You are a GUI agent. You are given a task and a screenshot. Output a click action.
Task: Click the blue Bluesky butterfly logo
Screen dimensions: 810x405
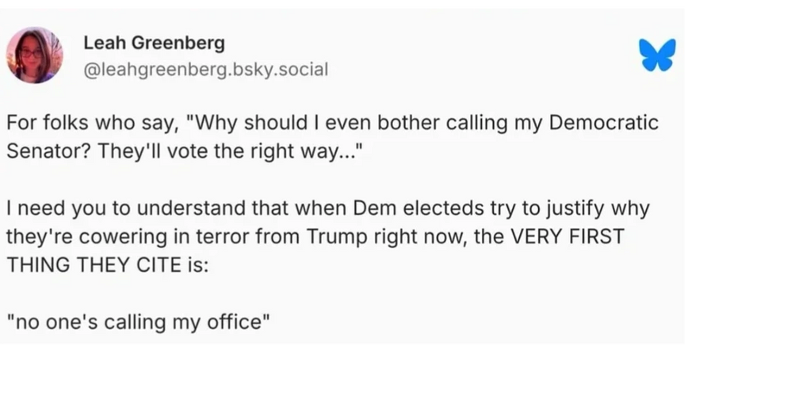pyautogui.click(x=657, y=55)
